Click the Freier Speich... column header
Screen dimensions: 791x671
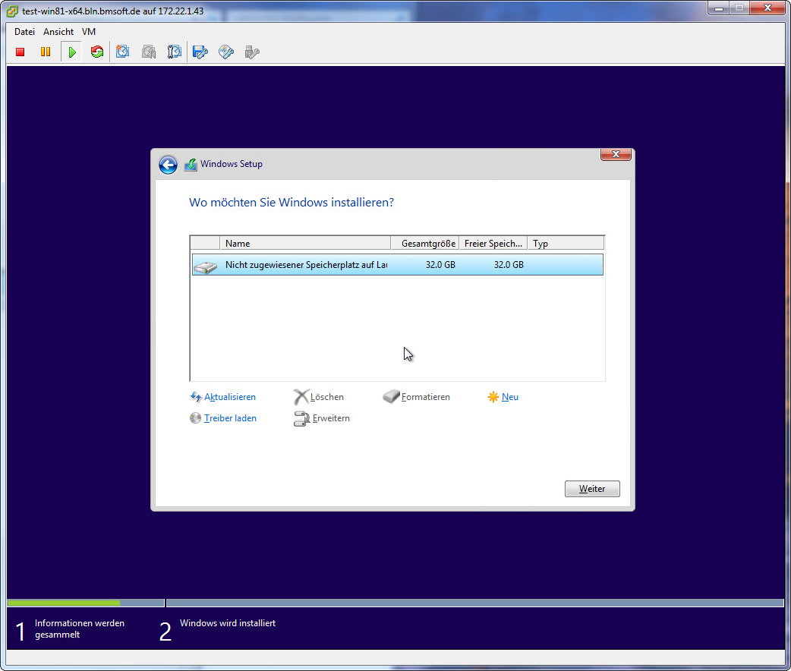(x=493, y=243)
